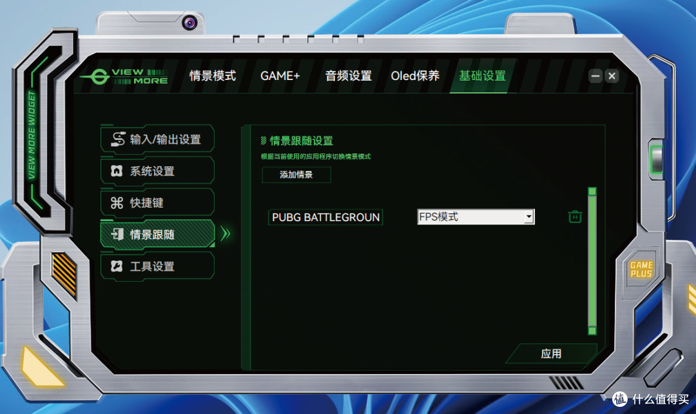This screenshot has height=414, width=696.
Task: Open 快捷键 in the sidebar
Action: pyautogui.click(x=158, y=203)
